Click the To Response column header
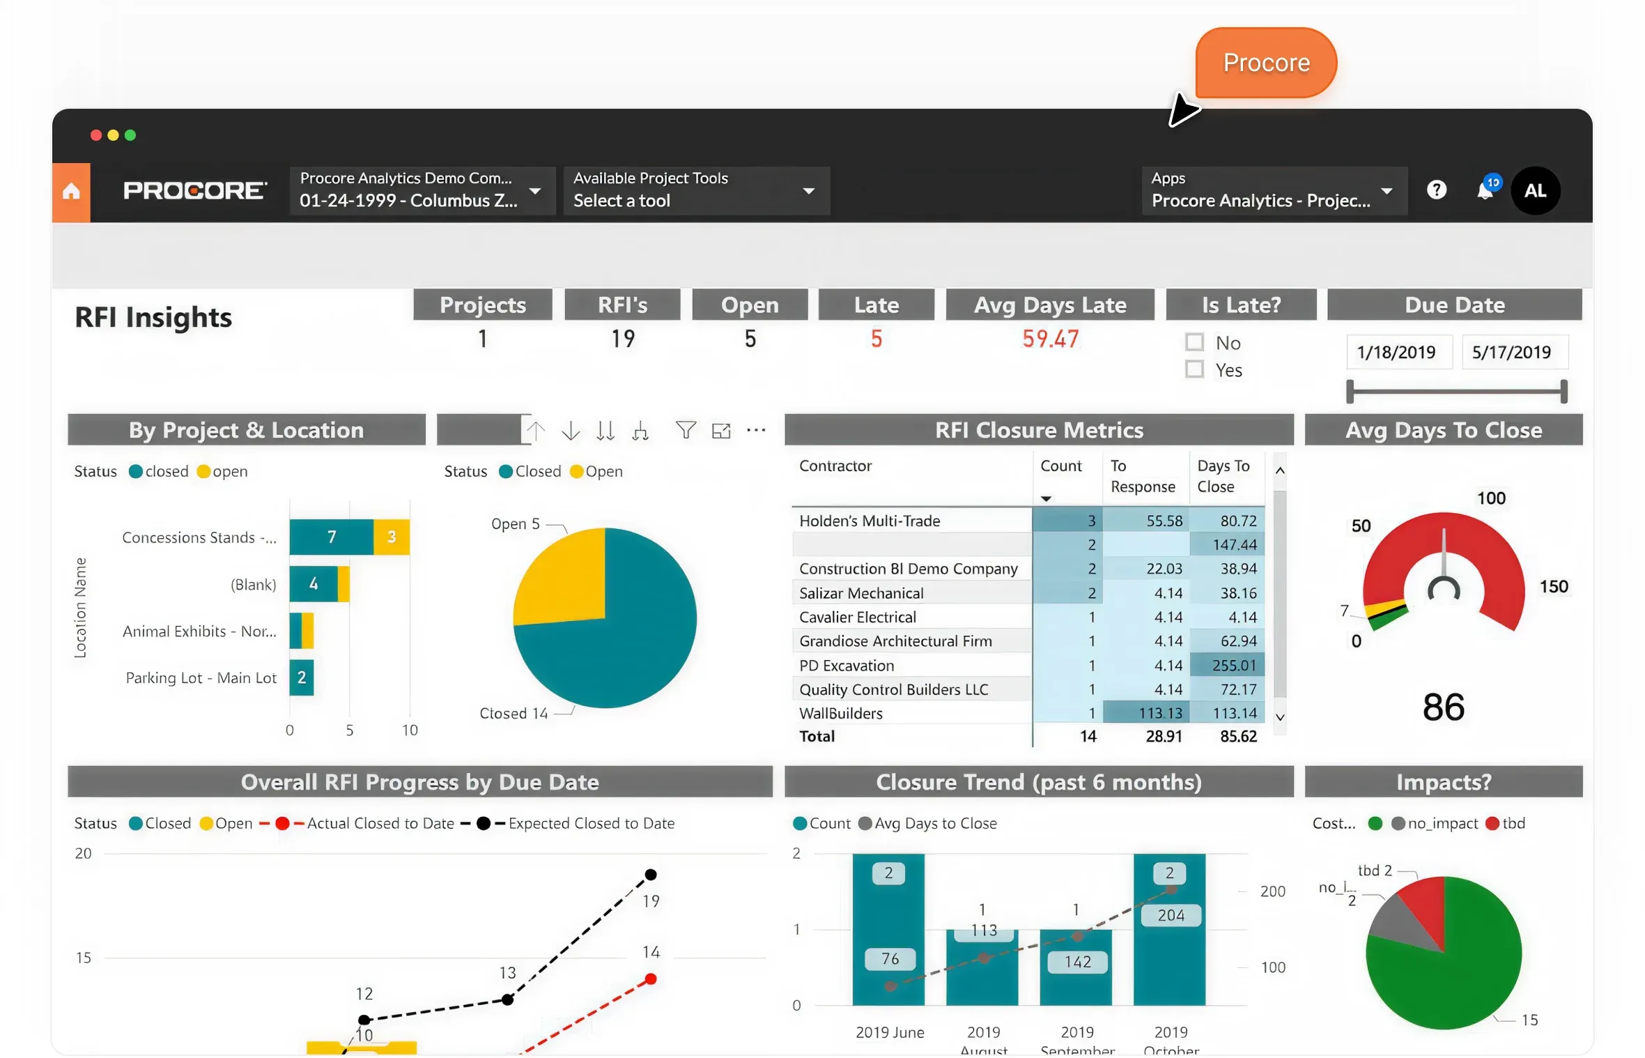 [x=1142, y=476]
